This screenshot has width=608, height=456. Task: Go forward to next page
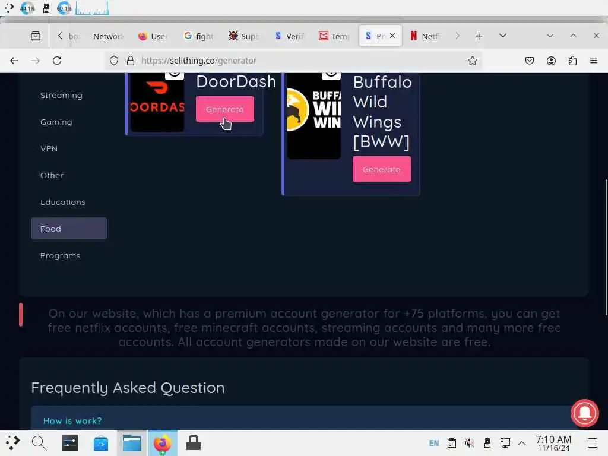pos(36,61)
